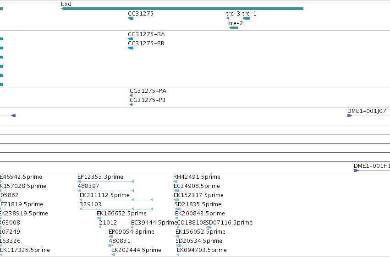Click the CG31275-PA label
The height and width of the screenshot is (257, 390).
click(x=148, y=91)
